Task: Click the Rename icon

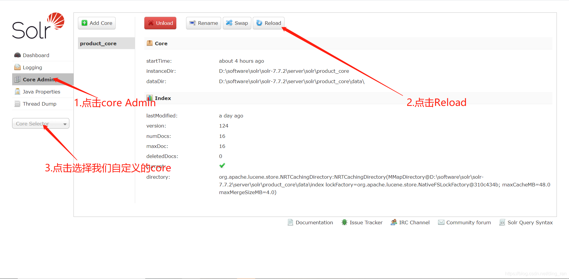Action: click(193, 23)
